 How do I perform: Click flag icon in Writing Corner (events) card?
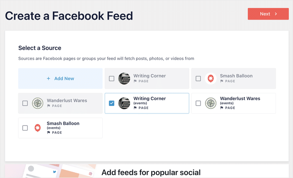coord(135,108)
